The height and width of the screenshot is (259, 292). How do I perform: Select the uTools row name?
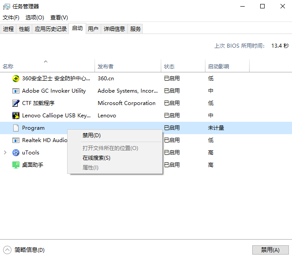click(30, 153)
